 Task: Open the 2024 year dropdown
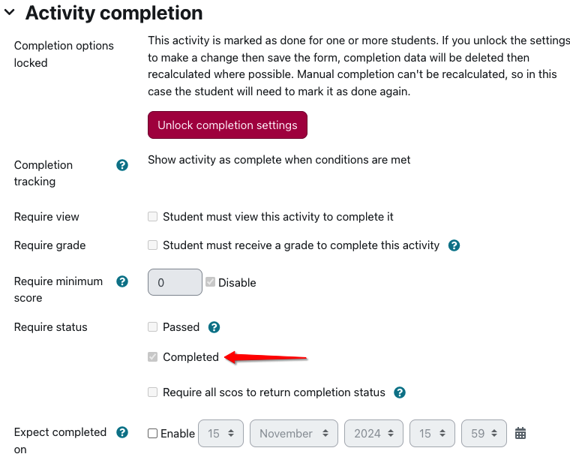pyautogui.click(x=373, y=433)
